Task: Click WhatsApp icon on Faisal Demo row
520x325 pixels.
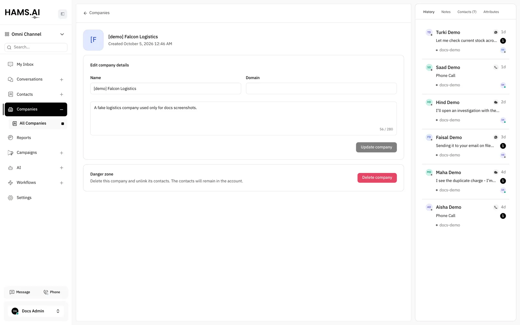Action: pyautogui.click(x=496, y=137)
